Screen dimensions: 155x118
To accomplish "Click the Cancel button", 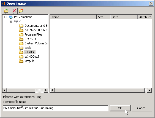I will pos(142,108).
